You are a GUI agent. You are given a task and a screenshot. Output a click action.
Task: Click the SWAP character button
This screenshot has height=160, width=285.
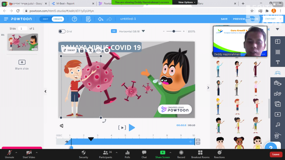[x=69, y=50]
